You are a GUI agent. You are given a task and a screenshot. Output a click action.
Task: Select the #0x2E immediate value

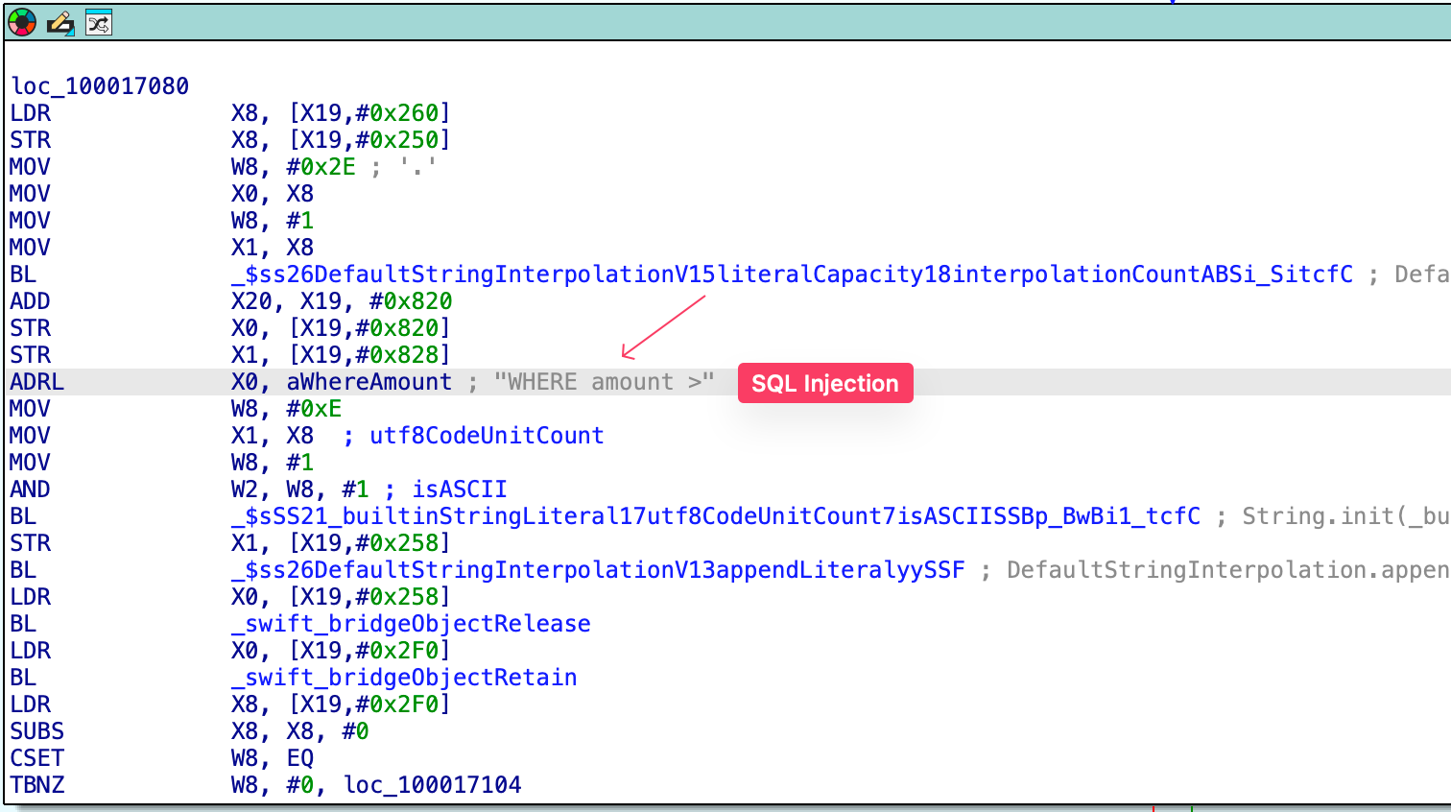[321, 167]
